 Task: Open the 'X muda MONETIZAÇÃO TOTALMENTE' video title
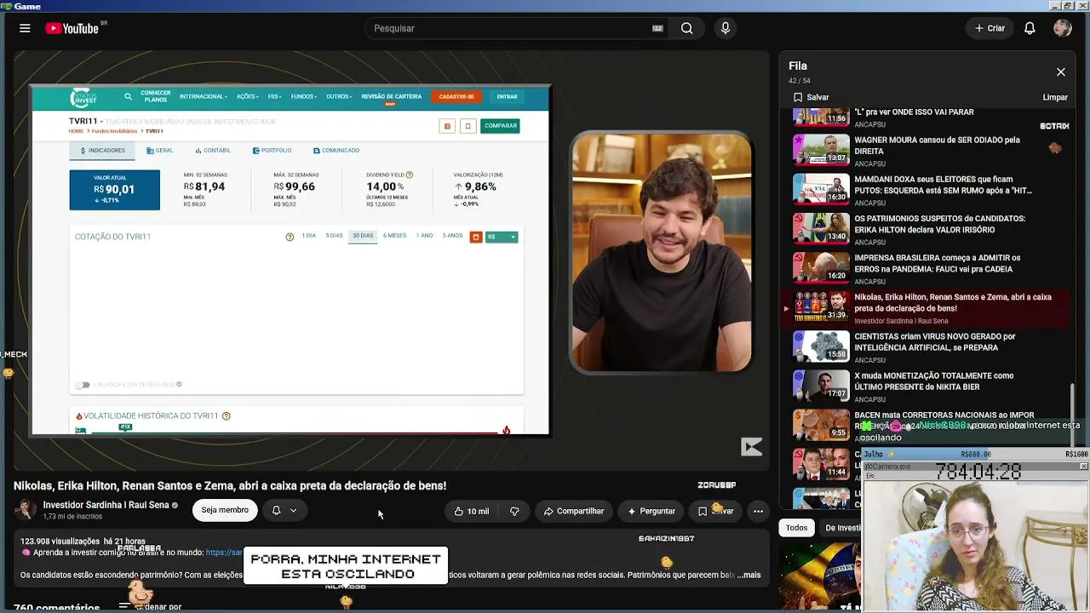pyautogui.click(x=933, y=381)
